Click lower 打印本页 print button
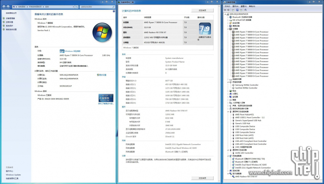 tap(202, 178)
